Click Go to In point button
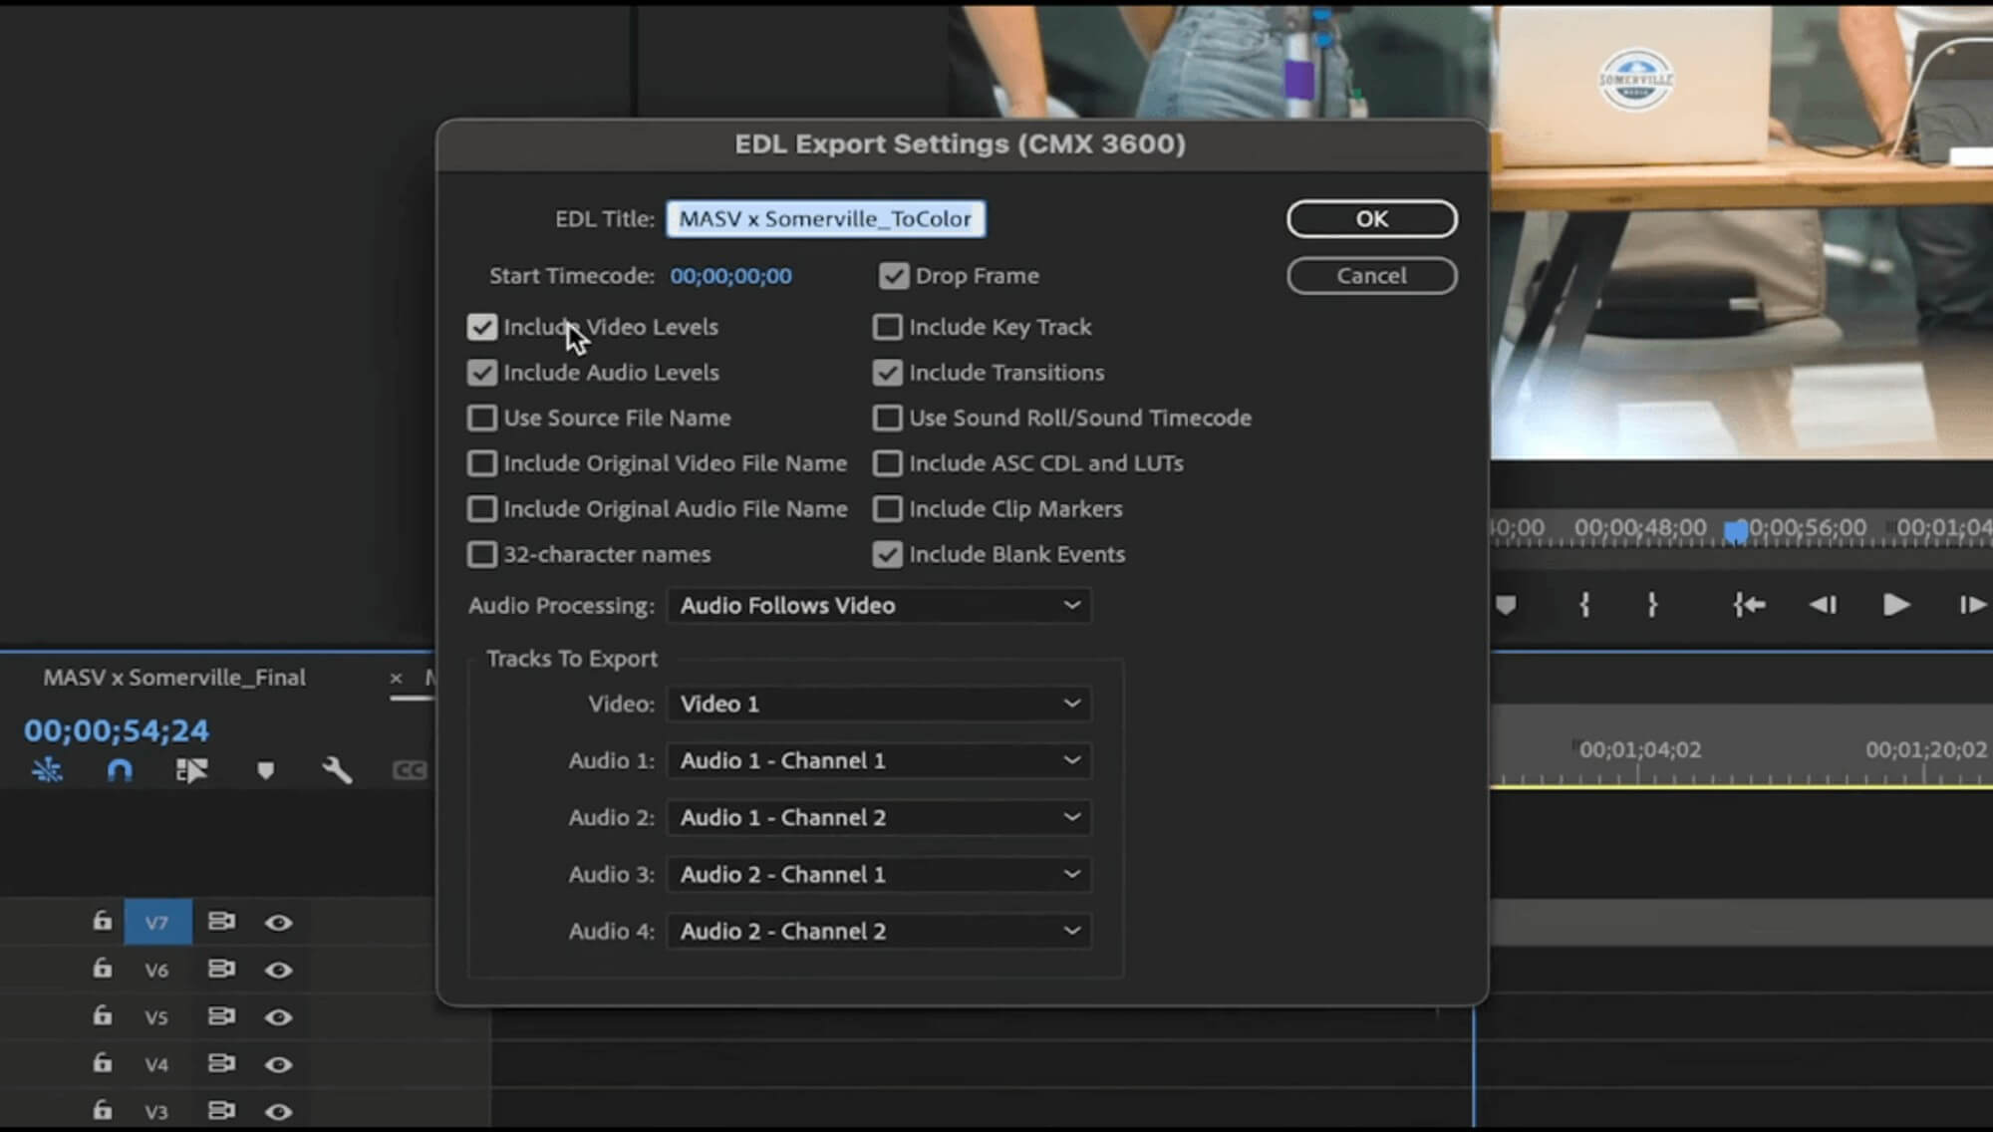The height and width of the screenshot is (1132, 1993). (1749, 605)
